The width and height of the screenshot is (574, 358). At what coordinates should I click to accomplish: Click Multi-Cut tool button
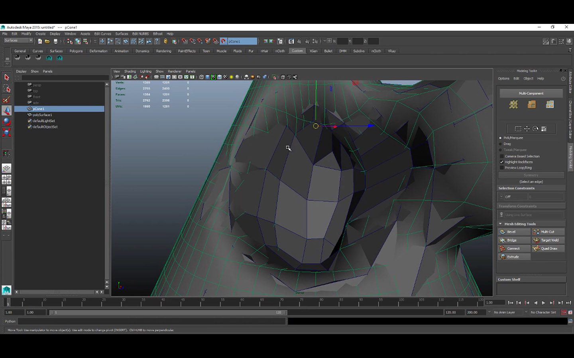pos(548,232)
